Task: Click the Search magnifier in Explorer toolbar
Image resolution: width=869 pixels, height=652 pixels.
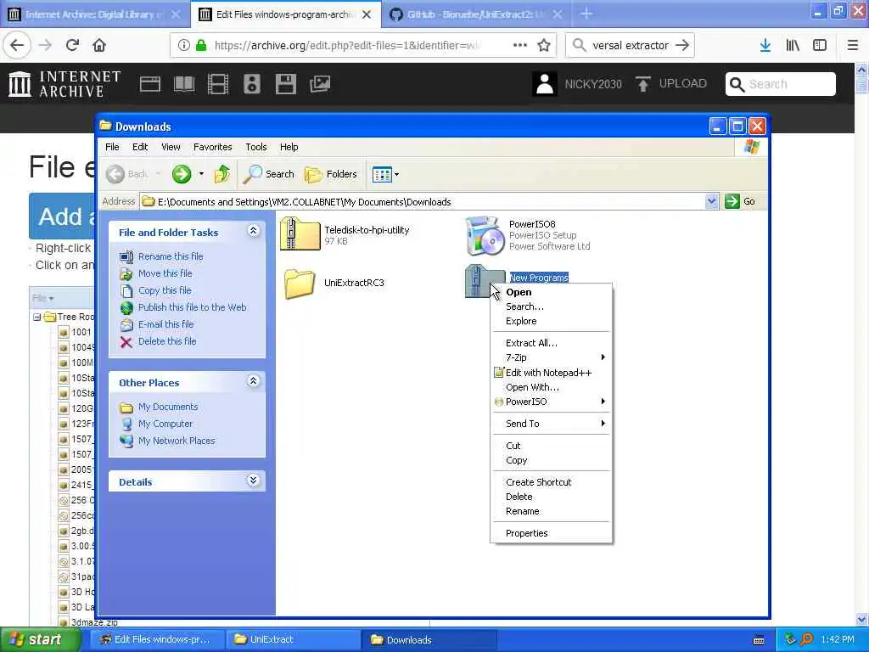Action: [269, 174]
